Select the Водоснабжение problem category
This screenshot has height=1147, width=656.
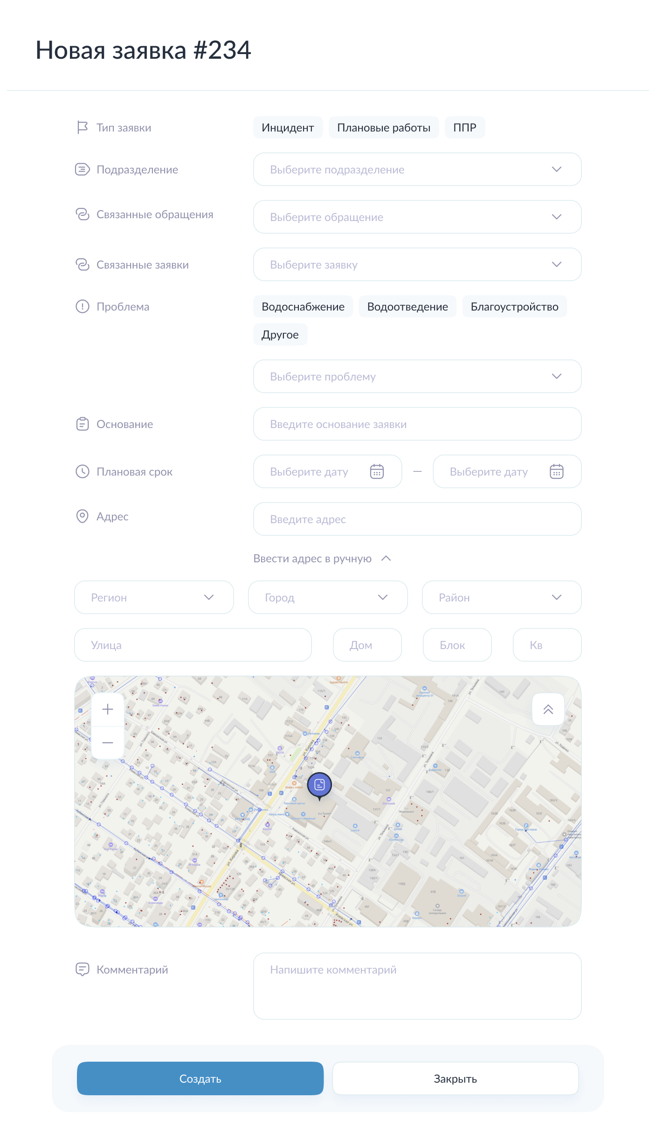(x=303, y=307)
